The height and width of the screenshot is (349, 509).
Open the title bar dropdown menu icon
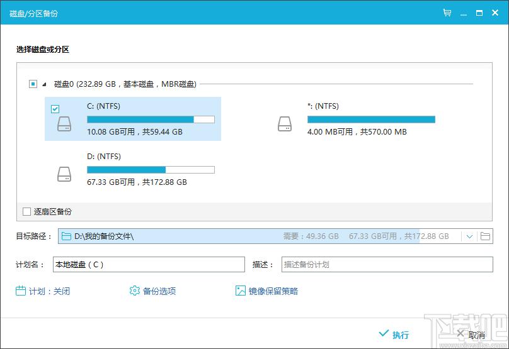click(464, 13)
